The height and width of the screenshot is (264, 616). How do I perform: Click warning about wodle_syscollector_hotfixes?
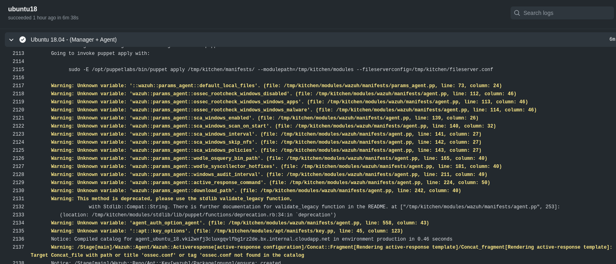point(276,167)
